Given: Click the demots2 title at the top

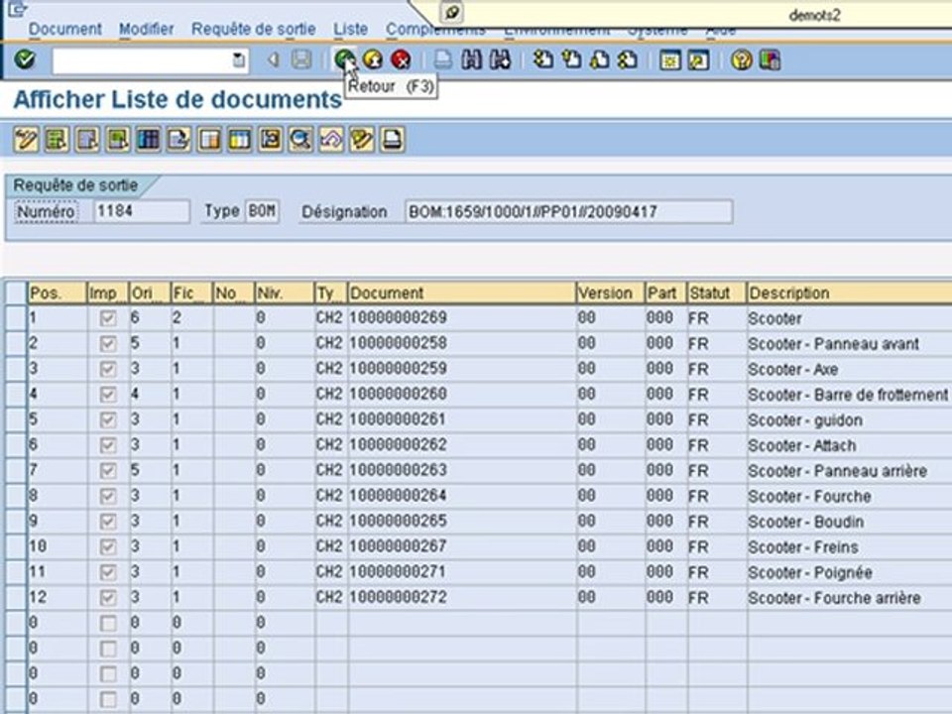Looking at the screenshot, I should click(x=814, y=15).
